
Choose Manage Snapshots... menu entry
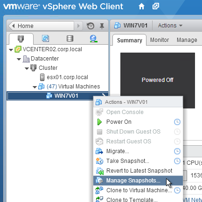[138, 181]
